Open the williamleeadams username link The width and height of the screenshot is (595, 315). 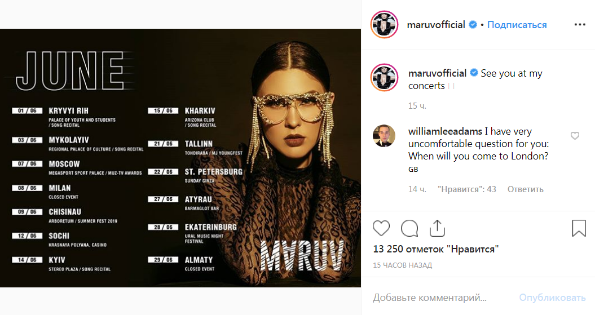coord(445,131)
